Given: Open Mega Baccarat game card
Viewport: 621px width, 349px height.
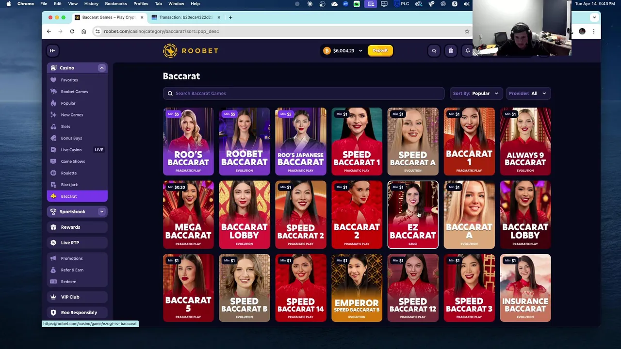Looking at the screenshot, I should [x=188, y=214].
